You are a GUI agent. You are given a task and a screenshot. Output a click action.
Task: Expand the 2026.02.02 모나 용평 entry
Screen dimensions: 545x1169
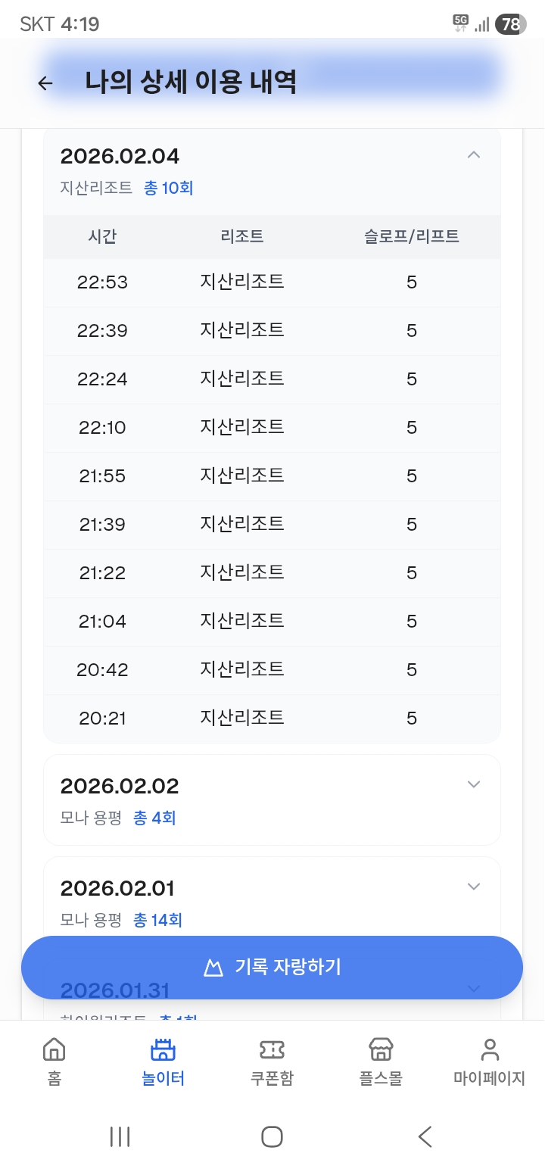click(474, 784)
